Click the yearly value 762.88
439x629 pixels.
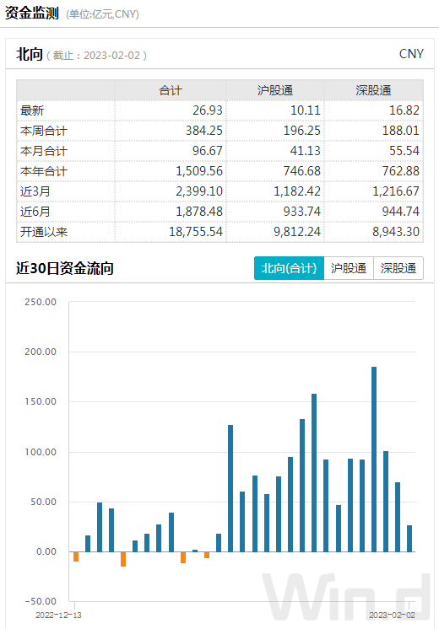[401, 171]
